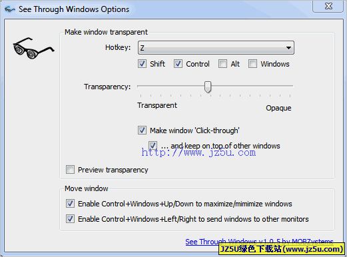
Task: Enable the Windows modifier checkbox
Action: point(252,64)
